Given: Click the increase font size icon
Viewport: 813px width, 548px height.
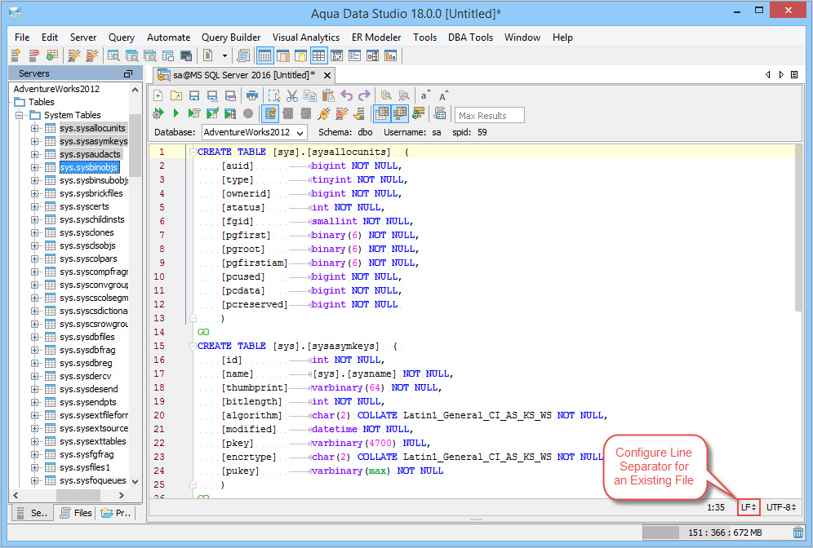Looking at the screenshot, I should [x=443, y=95].
